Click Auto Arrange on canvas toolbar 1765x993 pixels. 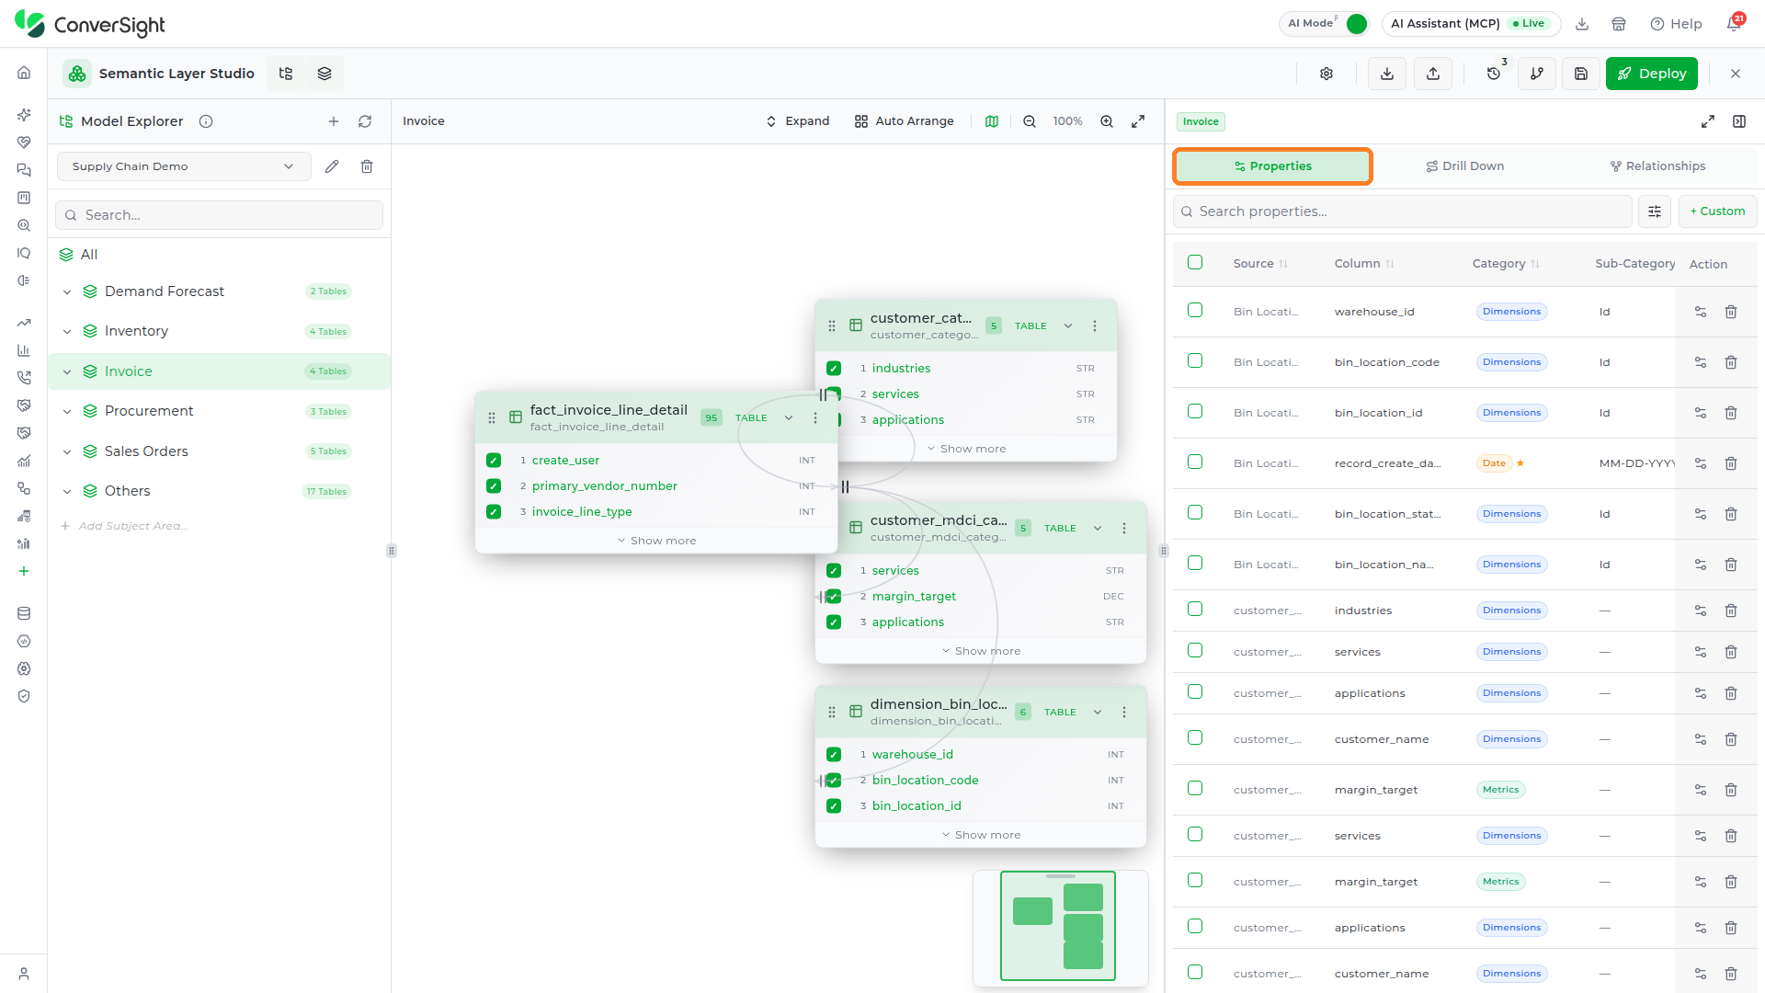(x=904, y=121)
